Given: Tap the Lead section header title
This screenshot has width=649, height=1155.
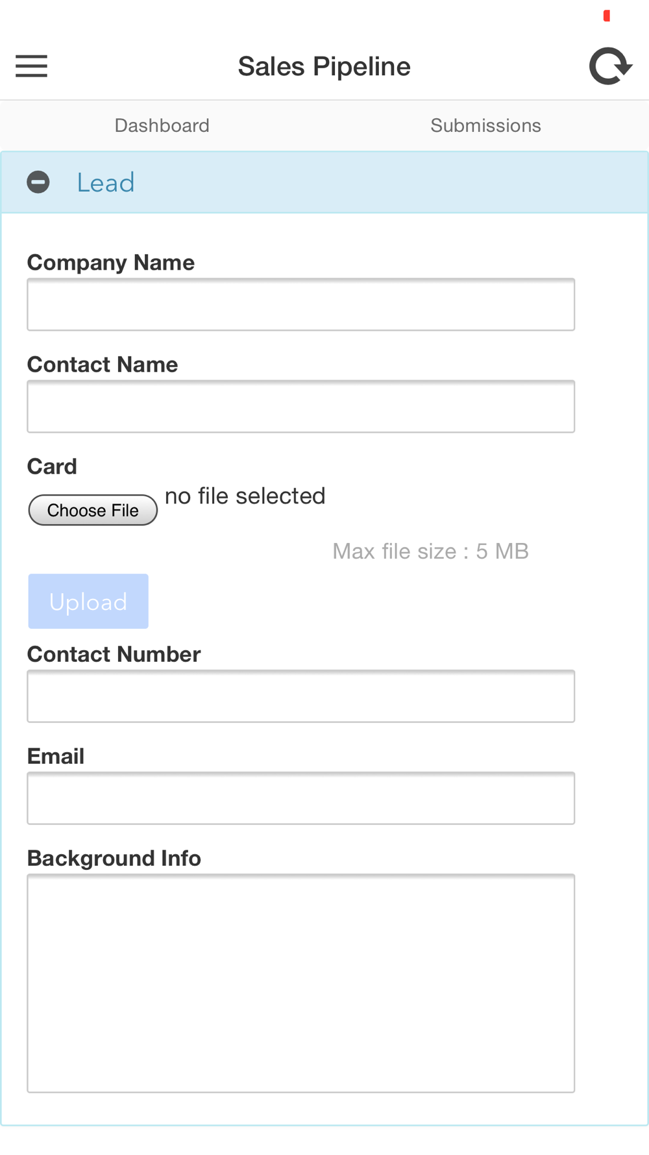Looking at the screenshot, I should point(106,183).
